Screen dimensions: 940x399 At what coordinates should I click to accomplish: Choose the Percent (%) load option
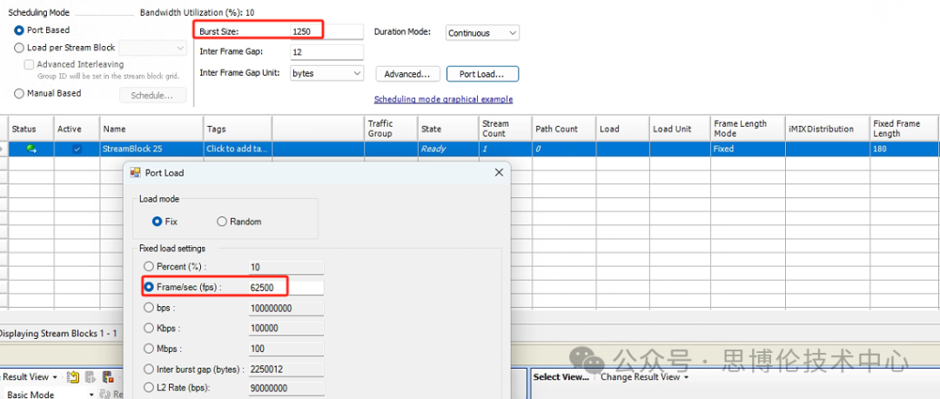pyautogui.click(x=150, y=267)
